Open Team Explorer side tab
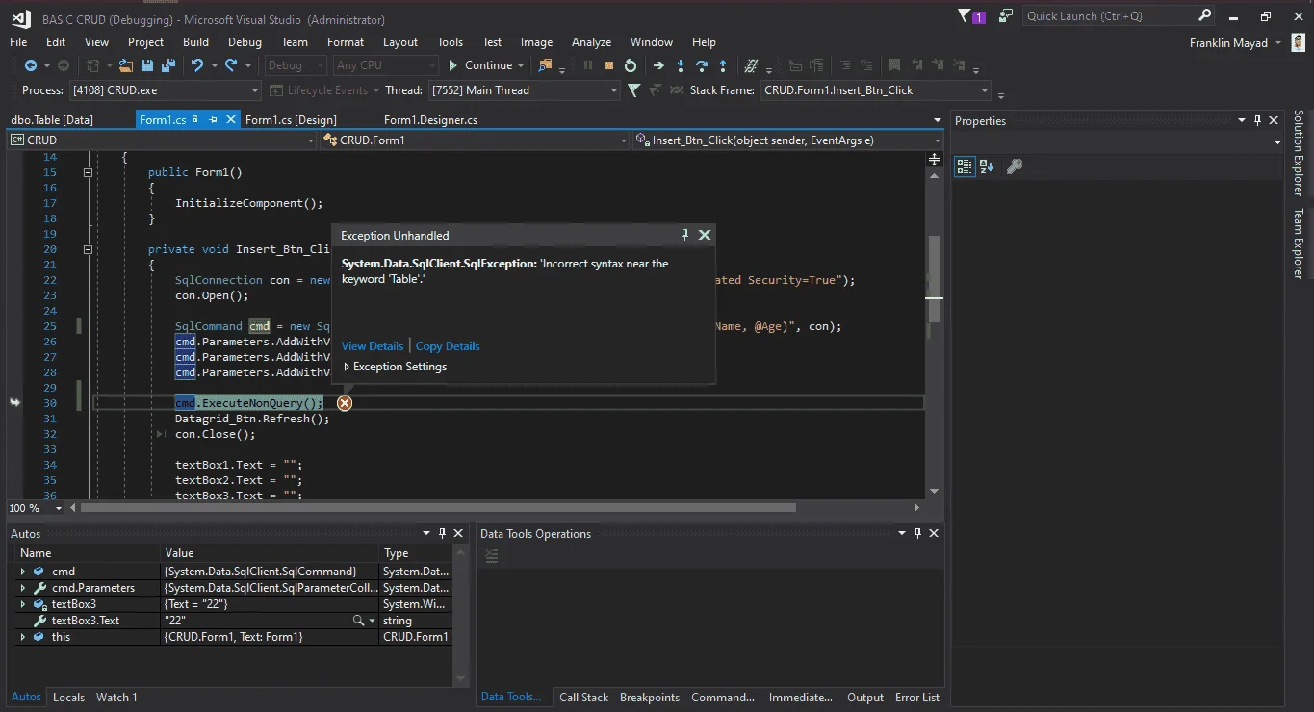This screenshot has width=1314, height=712. (x=1299, y=243)
